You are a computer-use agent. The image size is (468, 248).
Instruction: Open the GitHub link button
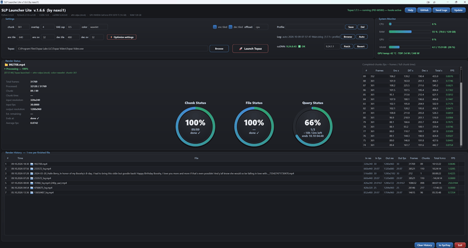point(424,10)
